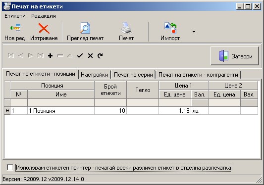Select the cell with value 10

coord(110,111)
